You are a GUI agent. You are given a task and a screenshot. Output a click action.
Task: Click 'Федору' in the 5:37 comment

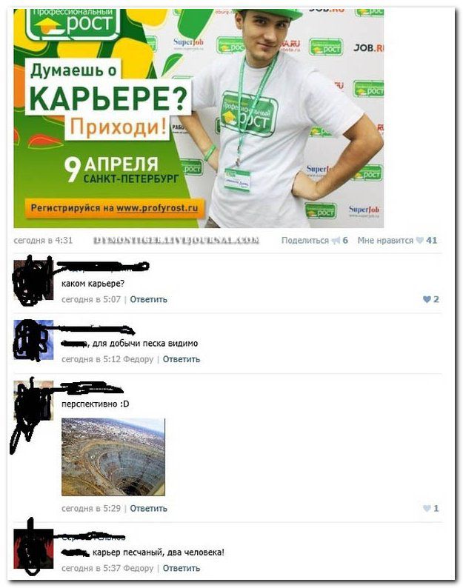click(x=139, y=569)
